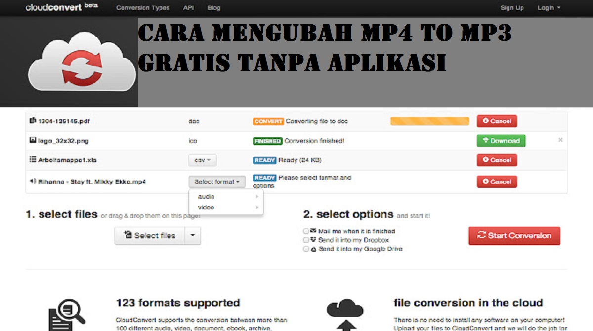
Task: Download the converted logo_32x32 file
Action: click(x=501, y=141)
